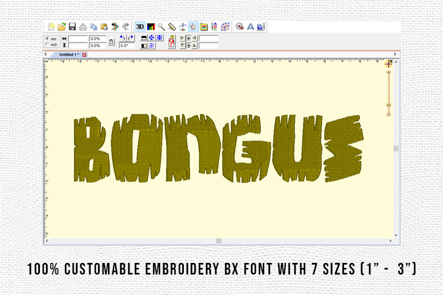The width and height of the screenshot is (443, 295).
Task: Switch to the Untitled 1 tab
Action: pos(69,54)
